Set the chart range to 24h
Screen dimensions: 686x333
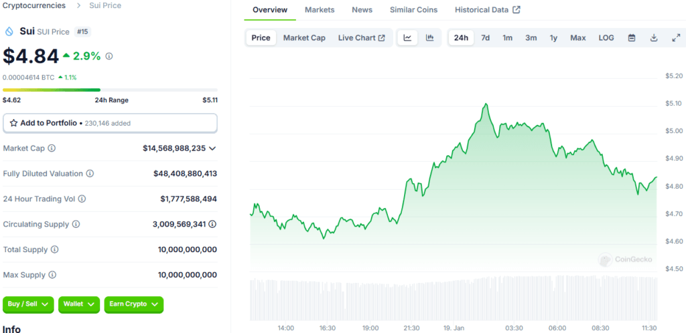point(461,38)
